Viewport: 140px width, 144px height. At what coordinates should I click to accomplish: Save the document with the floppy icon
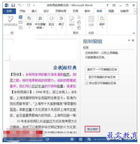click(13, 5)
